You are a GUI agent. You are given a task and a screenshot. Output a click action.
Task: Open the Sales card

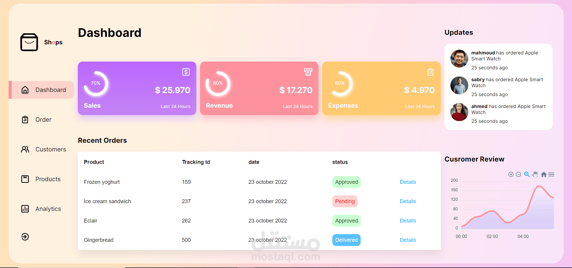tap(137, 88)
